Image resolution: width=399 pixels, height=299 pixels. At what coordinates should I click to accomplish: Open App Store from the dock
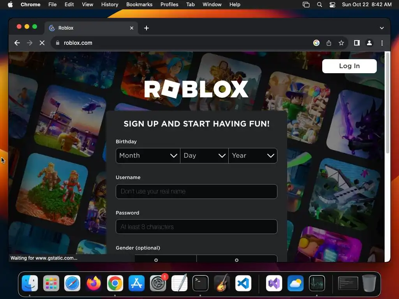(x=137, y=283)
